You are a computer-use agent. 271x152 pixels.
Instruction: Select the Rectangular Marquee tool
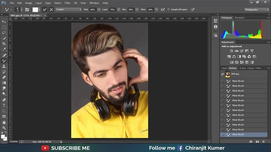[x=4, y=27]
